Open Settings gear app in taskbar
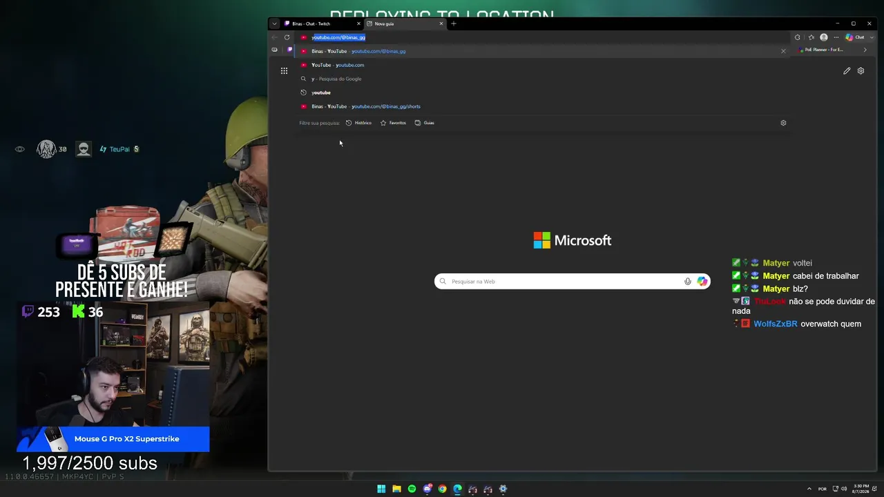Viewport: 884px width, 497px height. [503, 489]
